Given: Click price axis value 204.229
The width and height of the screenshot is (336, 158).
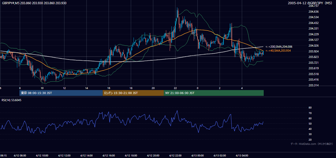Looking at the screenshot, I should (313, 34).
